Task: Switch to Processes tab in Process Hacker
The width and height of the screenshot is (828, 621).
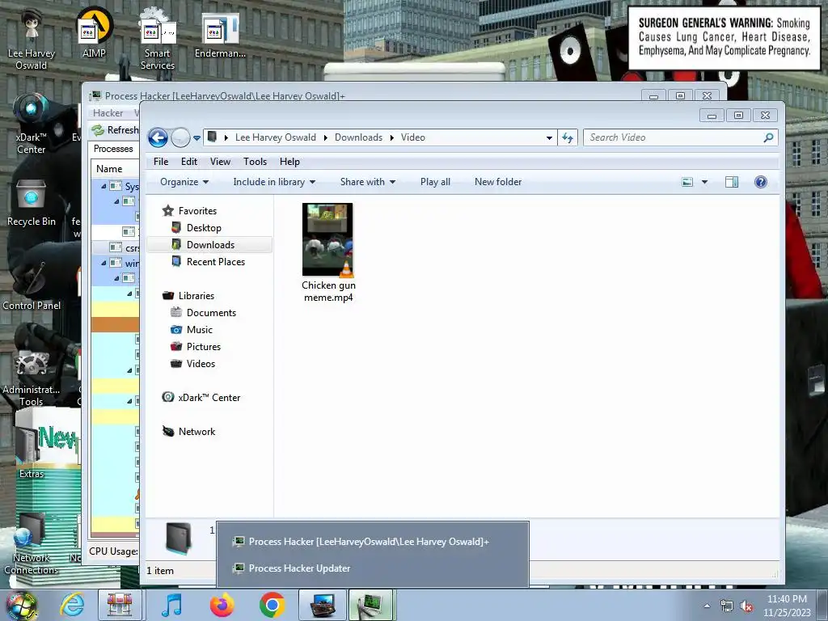Action: pos(113,149)
